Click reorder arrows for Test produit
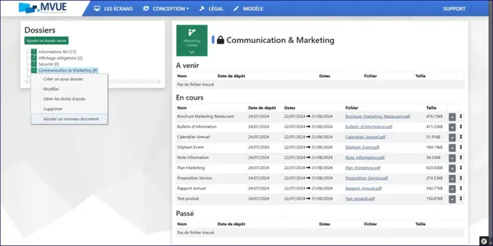 tap(461, 198)
